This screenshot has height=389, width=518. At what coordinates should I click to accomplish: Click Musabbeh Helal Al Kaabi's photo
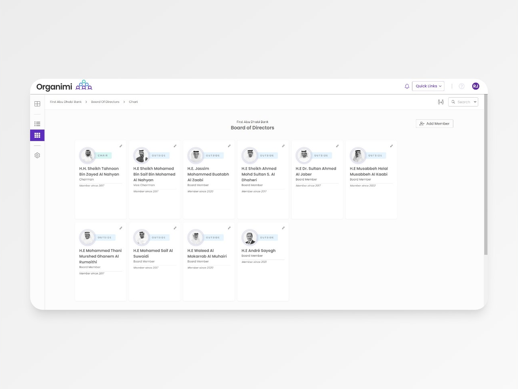tap(358, 155)
